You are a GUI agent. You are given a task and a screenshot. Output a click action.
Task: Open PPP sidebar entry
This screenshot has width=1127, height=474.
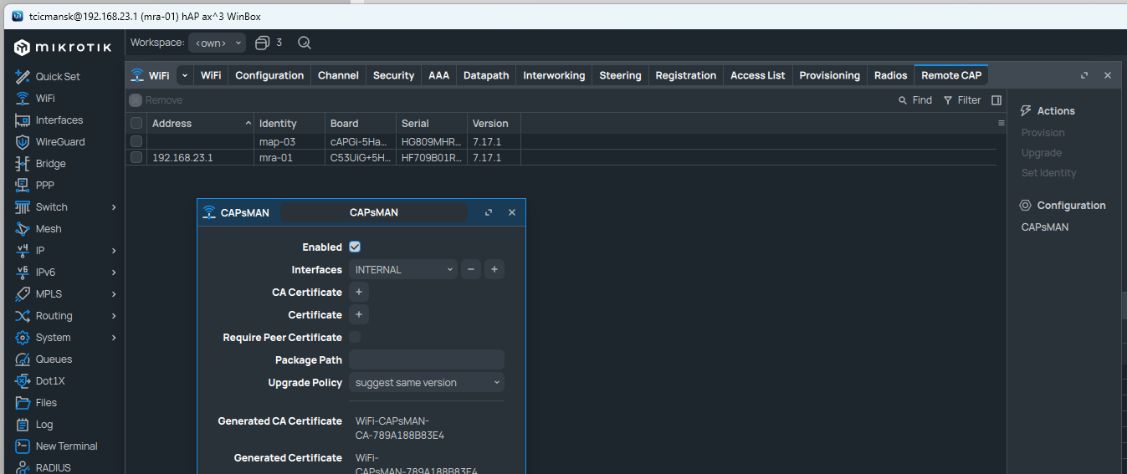[44, 185]
